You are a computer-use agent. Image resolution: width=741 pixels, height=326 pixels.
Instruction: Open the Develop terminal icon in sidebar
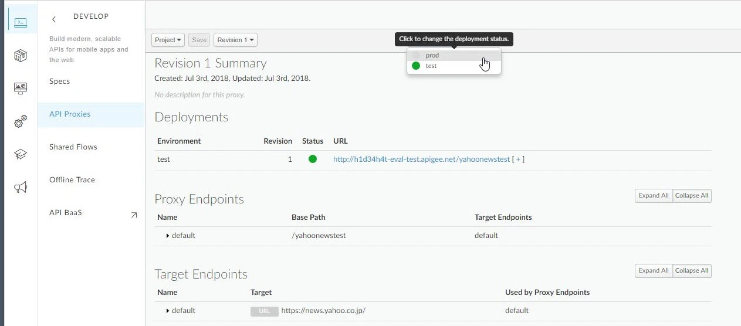click(x=21, y=23)
